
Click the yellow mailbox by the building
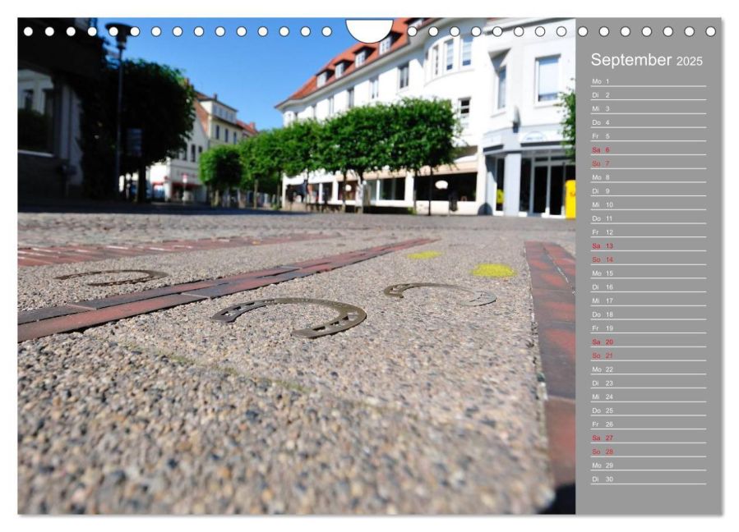point(570,199)
